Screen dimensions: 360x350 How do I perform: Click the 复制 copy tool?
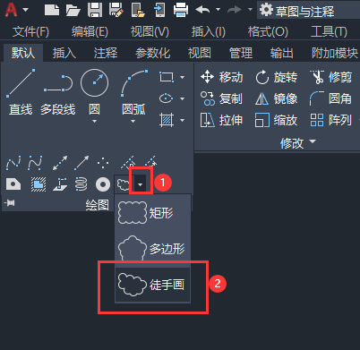click(221, 98)
